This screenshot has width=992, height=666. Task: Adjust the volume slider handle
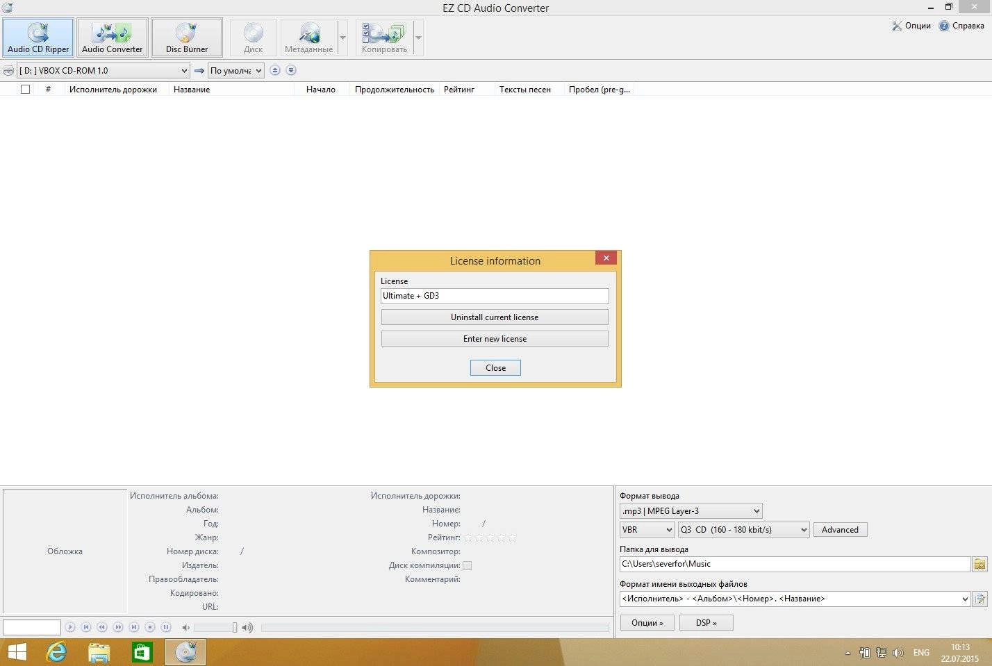tap(235, 627)
